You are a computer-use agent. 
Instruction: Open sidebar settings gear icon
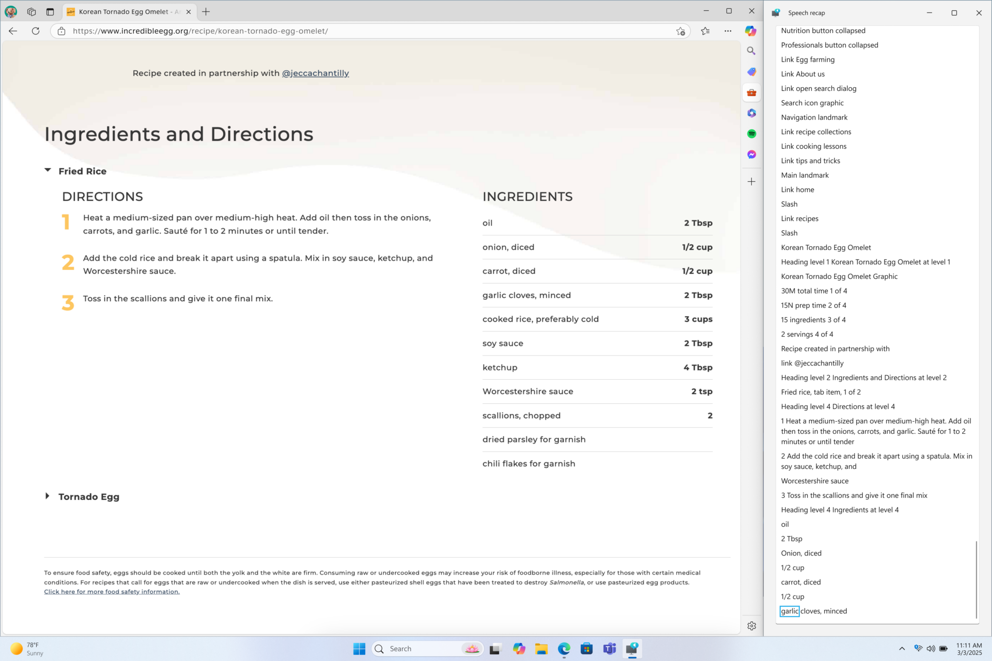tap(751, 626)
